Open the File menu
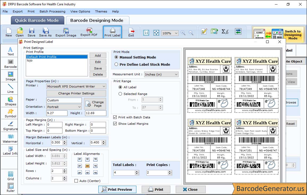This screenshot has height=195, width=307. tap(5, 11)
